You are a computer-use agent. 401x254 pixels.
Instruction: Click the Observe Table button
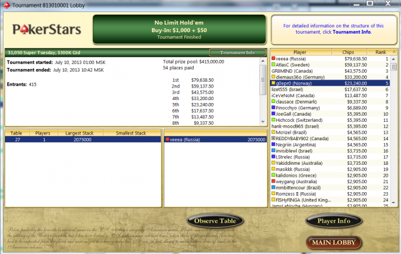coord(215,221)
